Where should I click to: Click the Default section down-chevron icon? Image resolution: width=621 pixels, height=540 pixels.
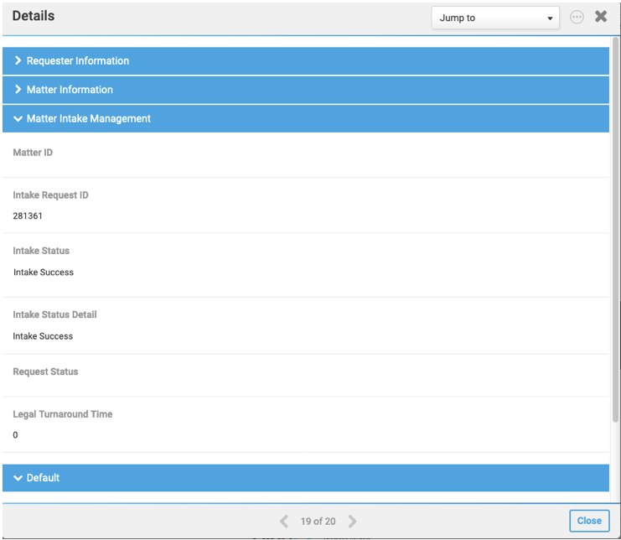tap(18, 478)
